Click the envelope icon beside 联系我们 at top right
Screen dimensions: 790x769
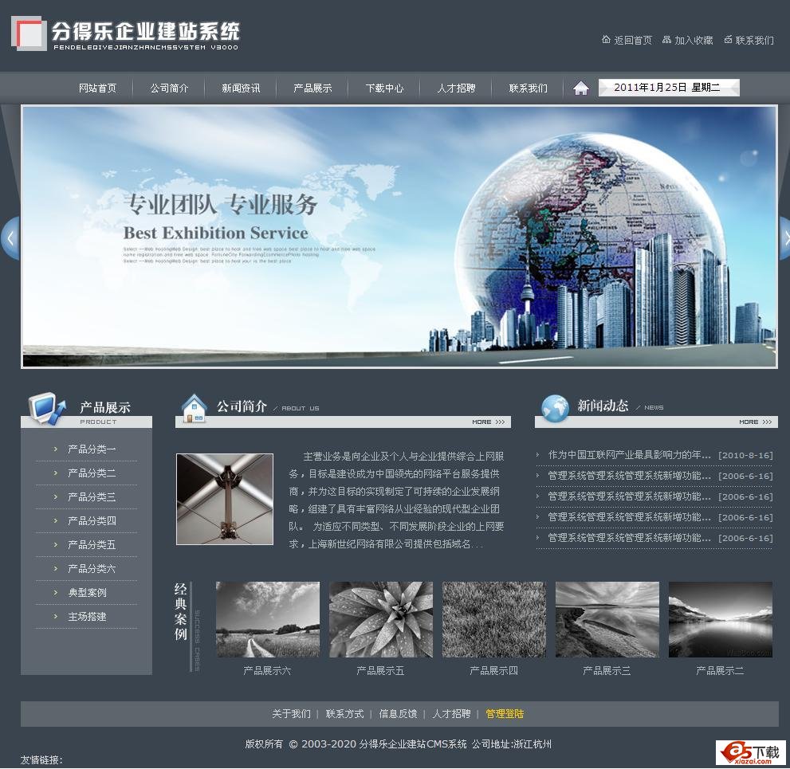tap(728, 38)
